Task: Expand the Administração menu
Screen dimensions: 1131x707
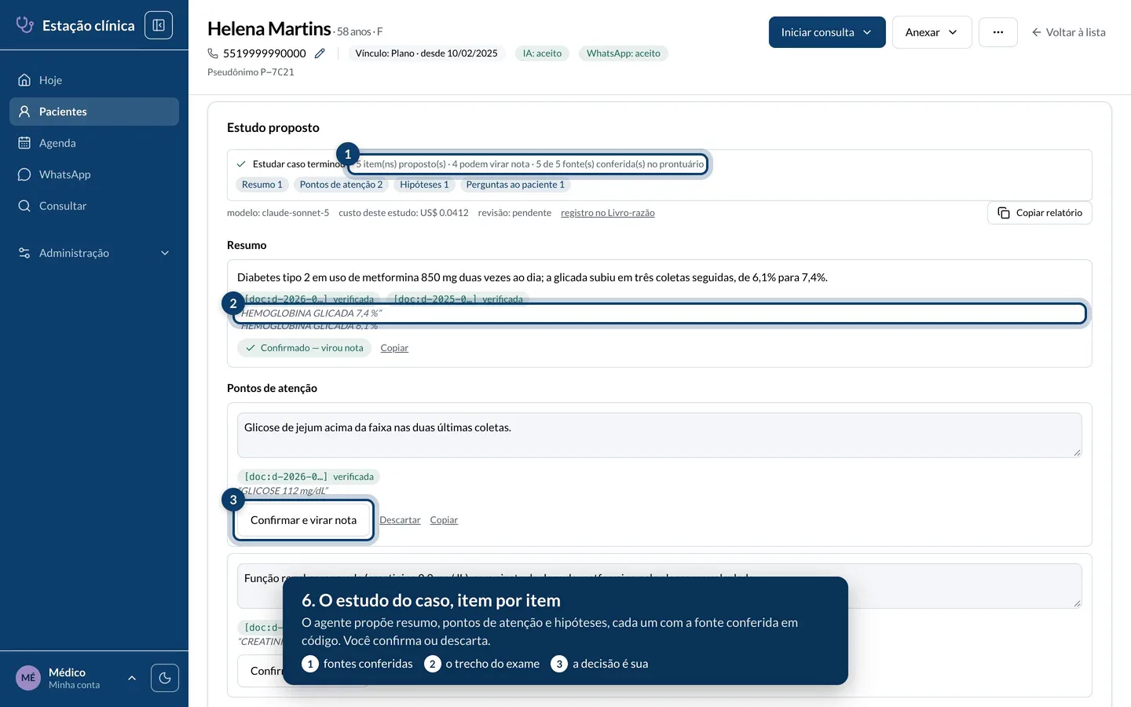Action: pyautogui.click(x=94, y=253)
